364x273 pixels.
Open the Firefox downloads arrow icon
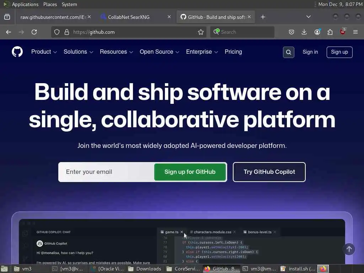click(x=304, y=32)
